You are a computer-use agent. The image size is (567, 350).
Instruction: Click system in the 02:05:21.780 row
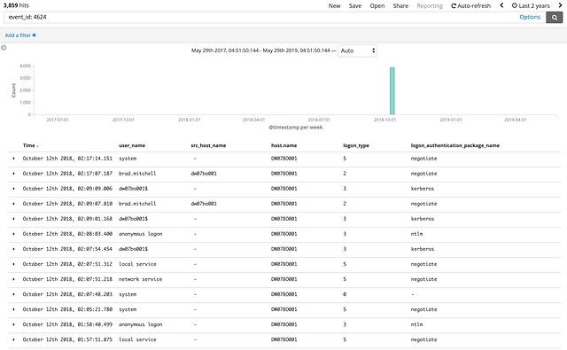128,309
